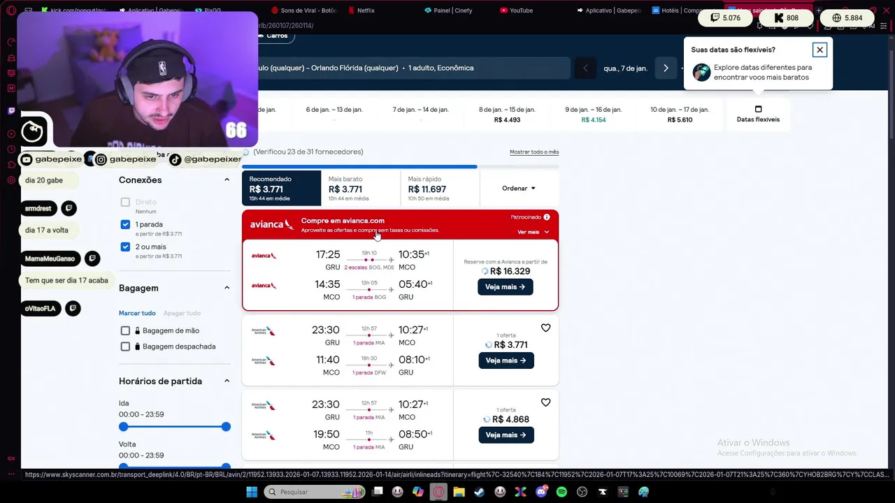The image size is (895, 503).
Task: Select the Recomendado sort tab
Action: click(282, 188)
